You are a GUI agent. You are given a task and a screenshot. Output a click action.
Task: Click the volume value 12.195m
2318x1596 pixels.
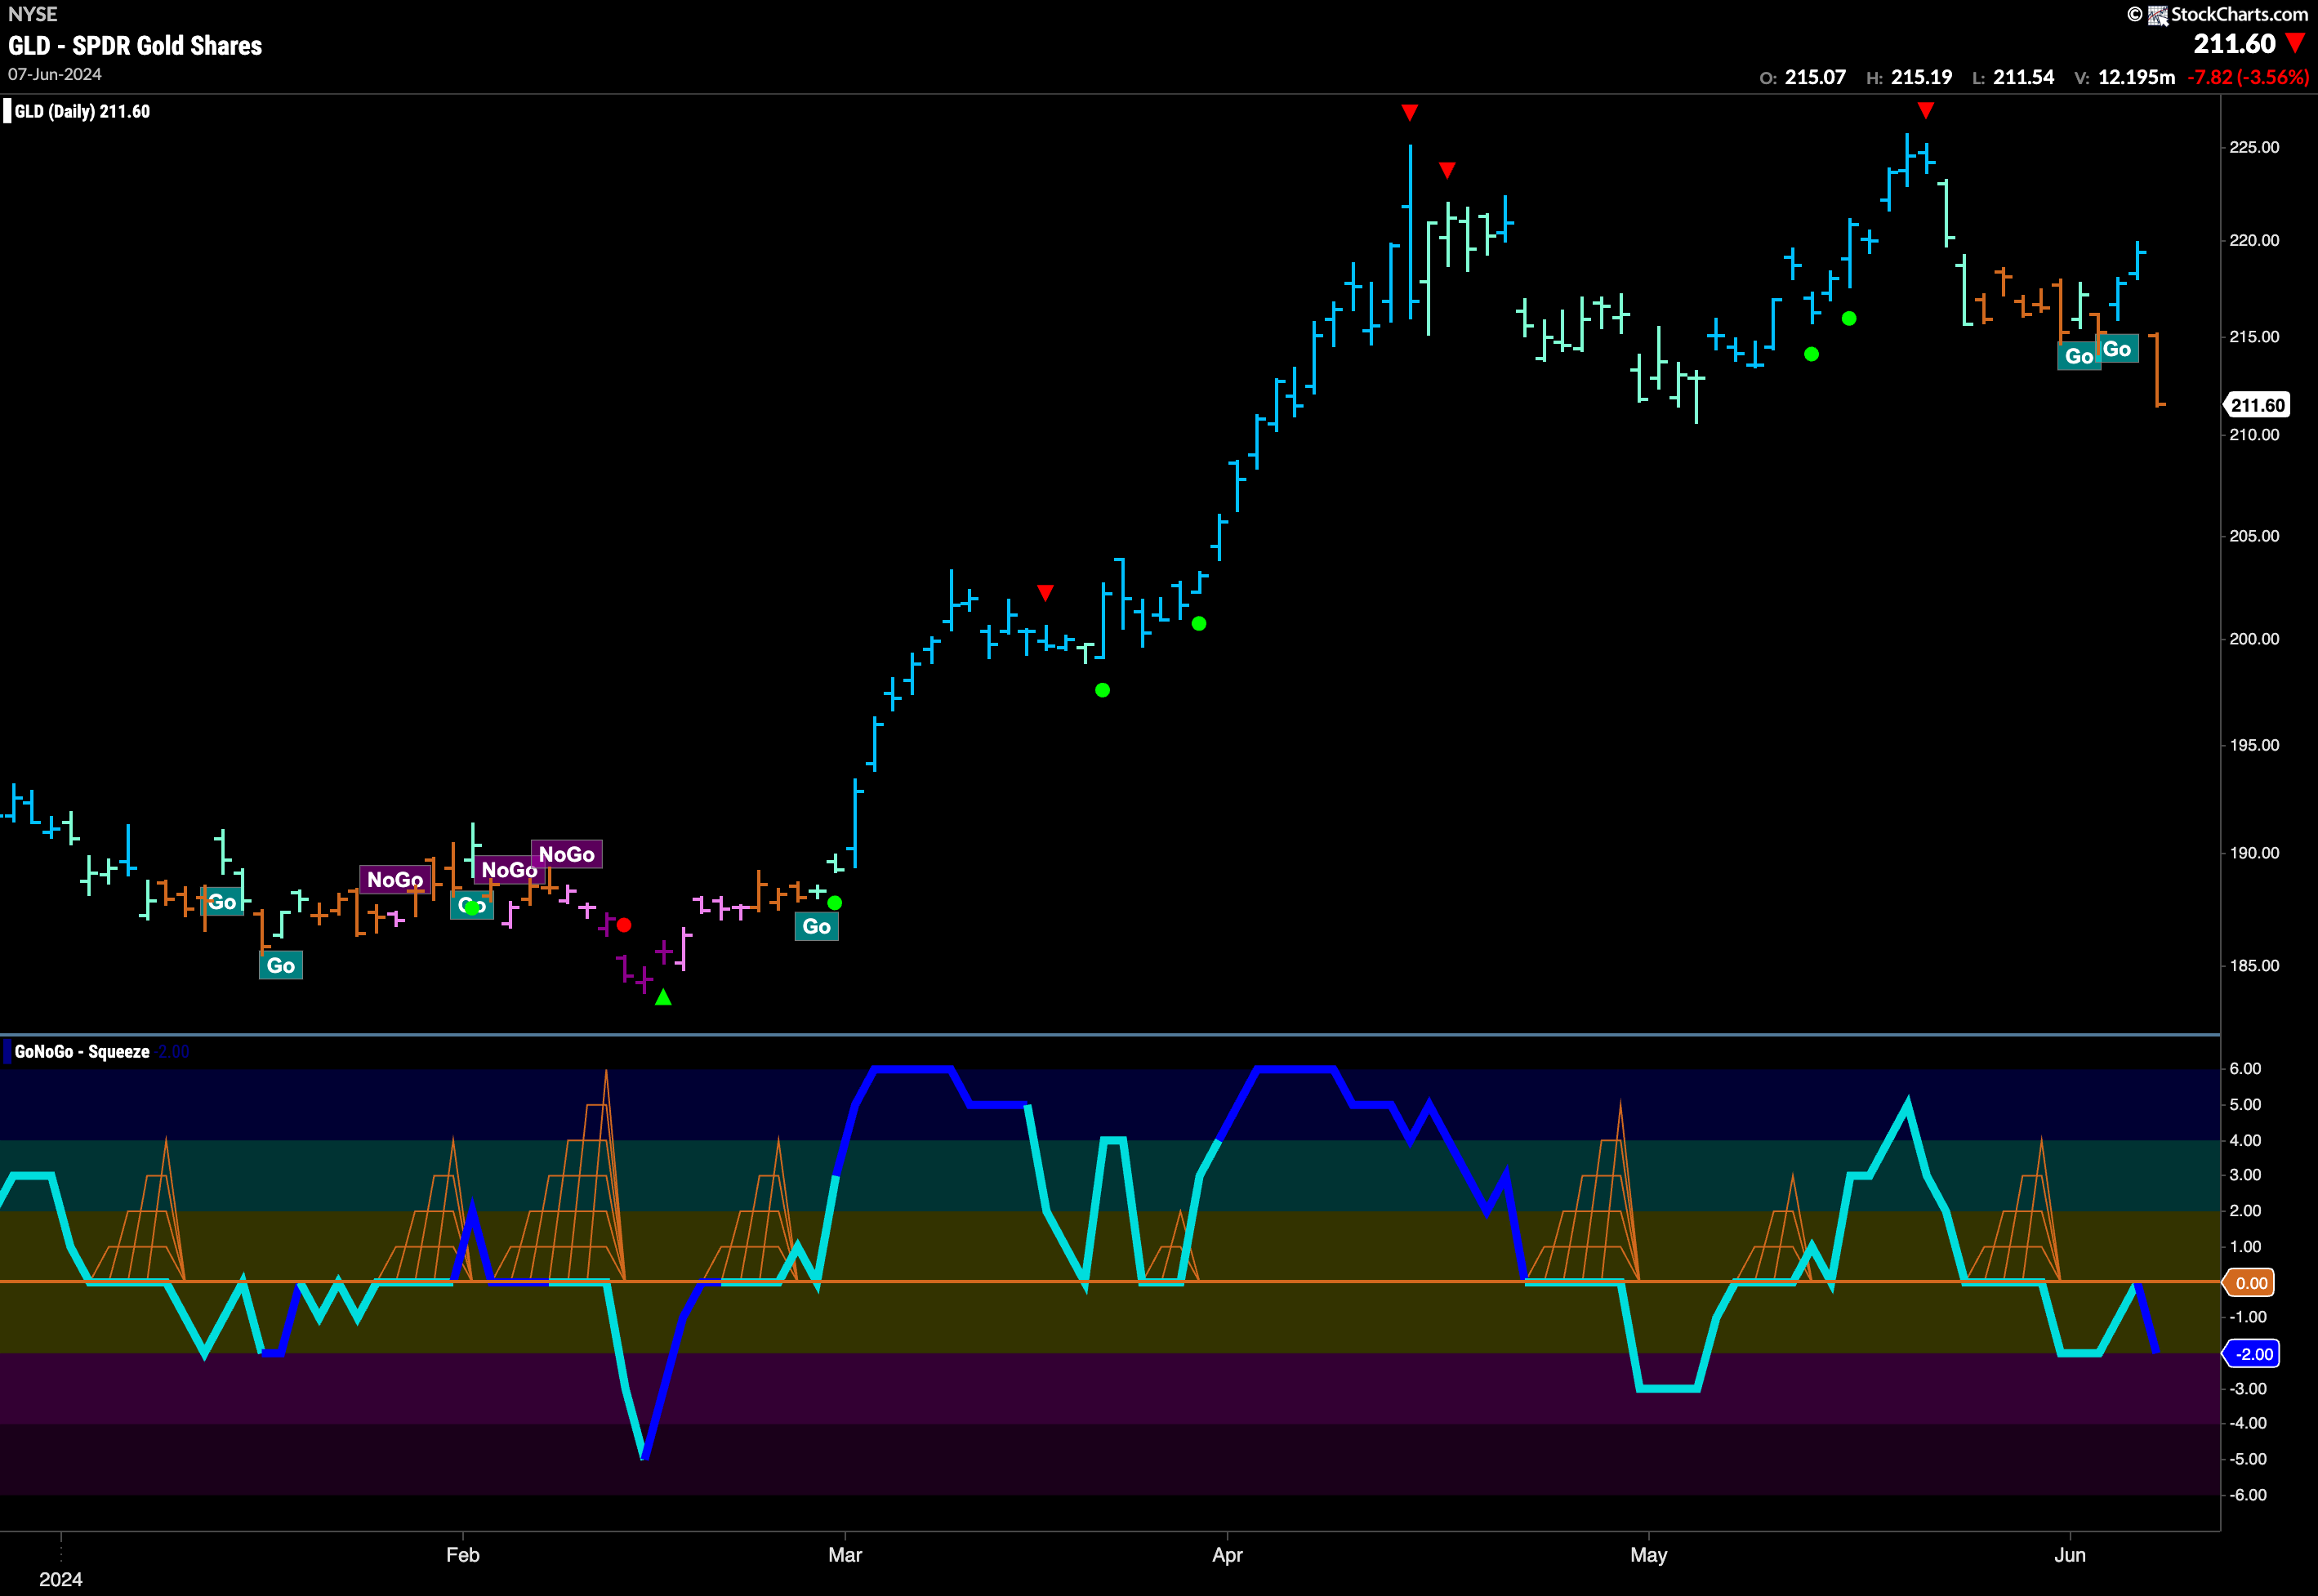pos(2136,78)
